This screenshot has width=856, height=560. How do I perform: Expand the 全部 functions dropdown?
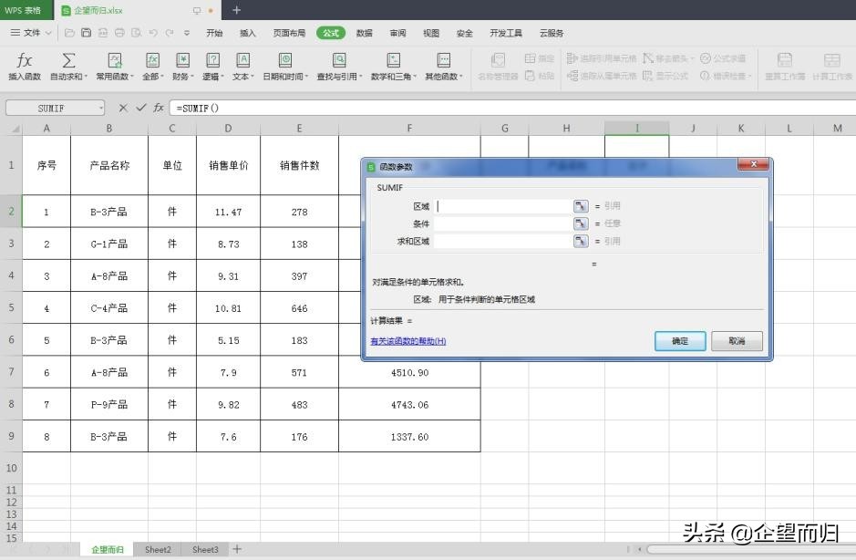[152, 77]
